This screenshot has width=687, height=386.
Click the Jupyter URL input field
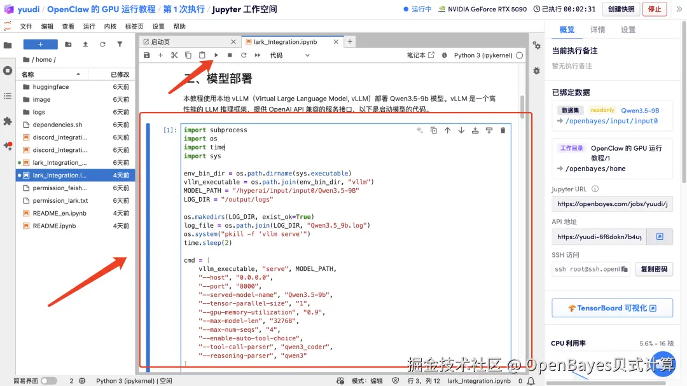(x=612, y=204)
